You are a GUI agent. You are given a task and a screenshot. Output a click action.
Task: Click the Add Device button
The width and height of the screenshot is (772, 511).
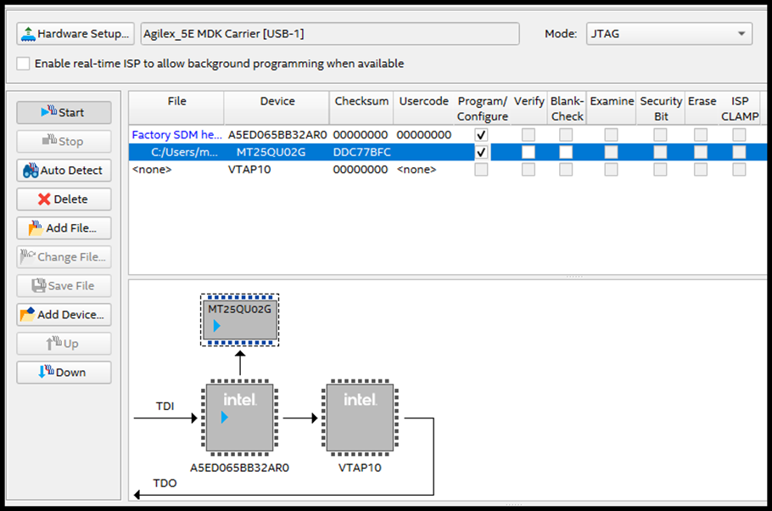point(64,314)
